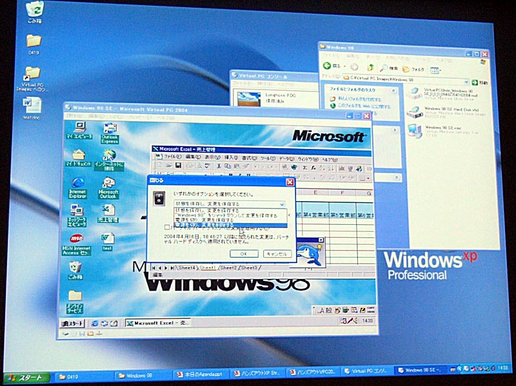Switch to Virtual PC コンソール taskbar button
The width and height of the screenshot is (516, 386).
368,371
